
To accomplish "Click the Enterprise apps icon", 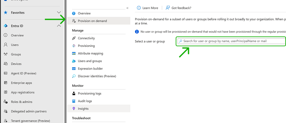I will click(6, 83).
